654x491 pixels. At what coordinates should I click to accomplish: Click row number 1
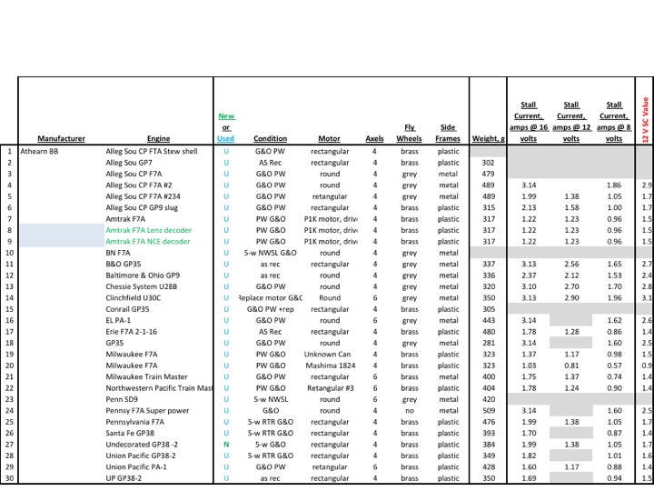click(9, 152)
